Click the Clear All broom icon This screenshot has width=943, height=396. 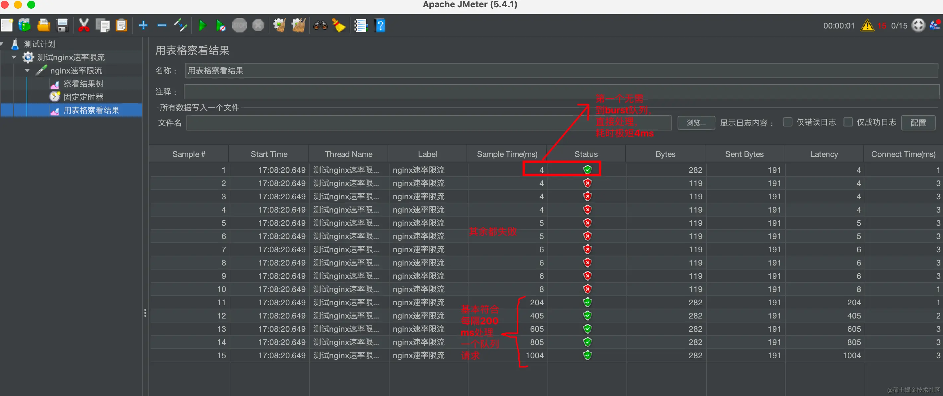pyautogui.click(x=298, y=25)
